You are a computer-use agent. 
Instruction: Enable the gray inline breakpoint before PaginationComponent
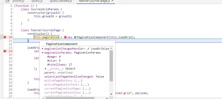click(75, 37)
